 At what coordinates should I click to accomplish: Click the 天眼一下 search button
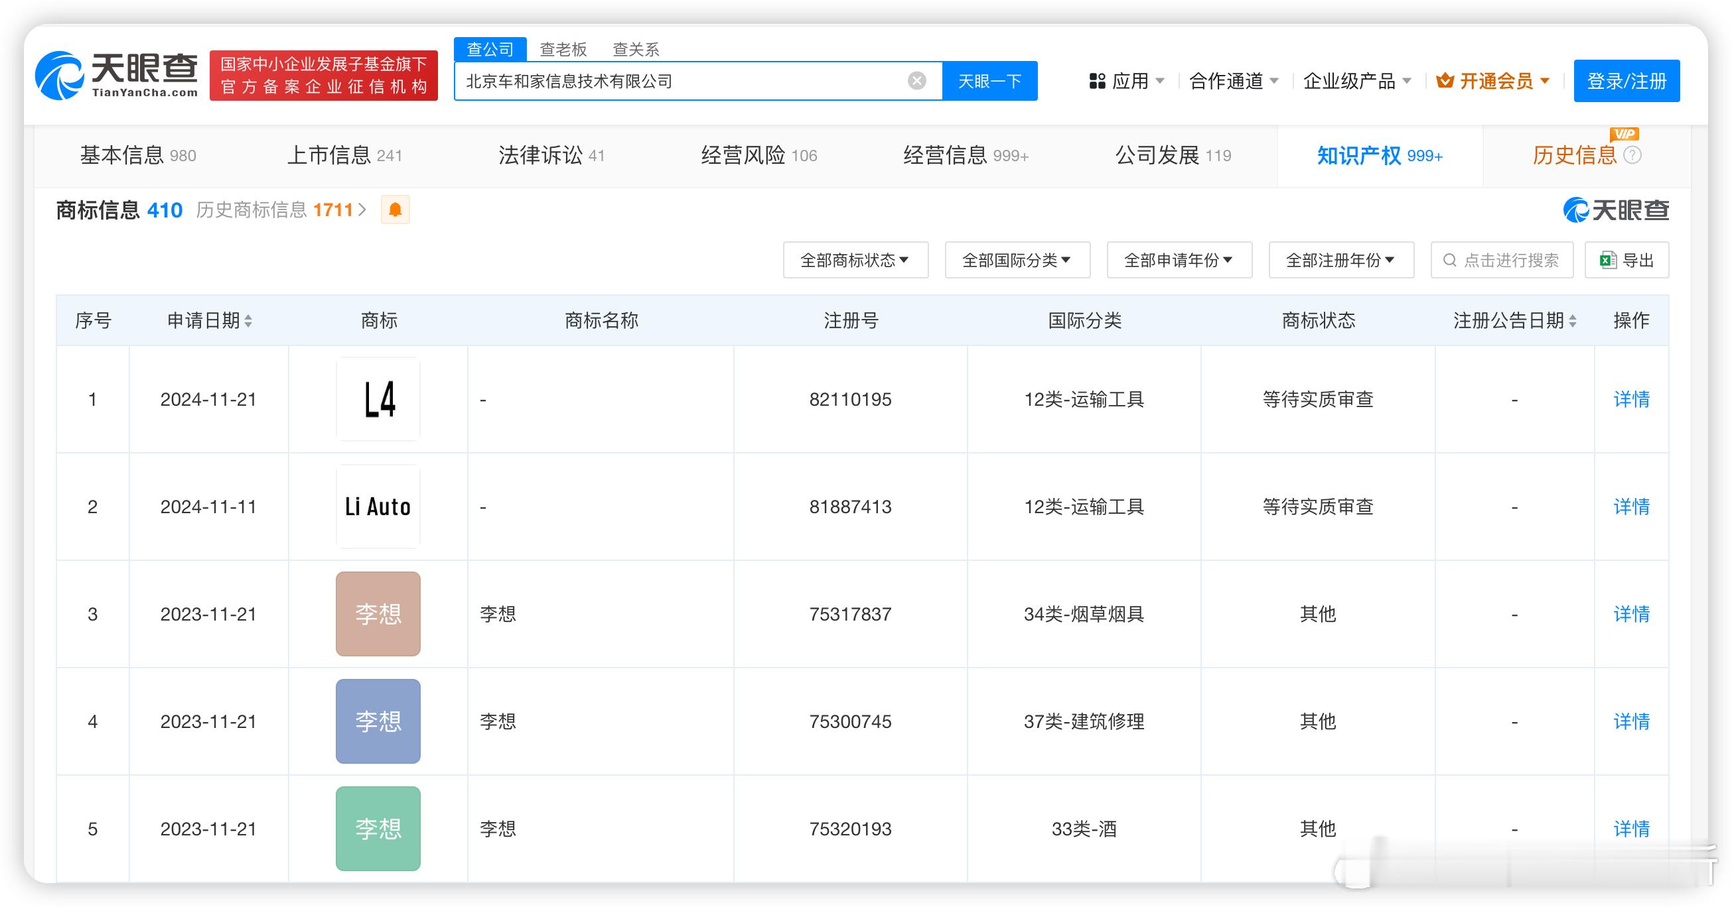click(x=989, y=82)
